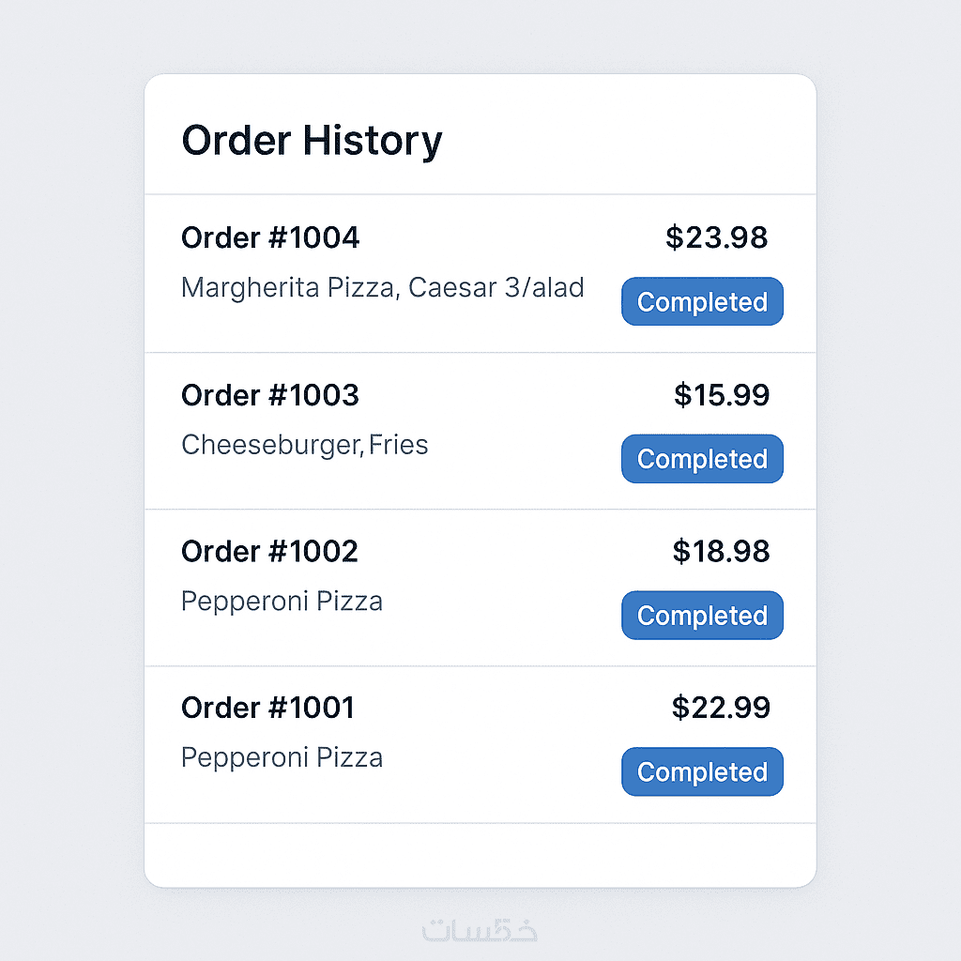The width and height of the screenshot is (961, 961).
Task: Open Order #1003 details
Action: coord(270,395)
